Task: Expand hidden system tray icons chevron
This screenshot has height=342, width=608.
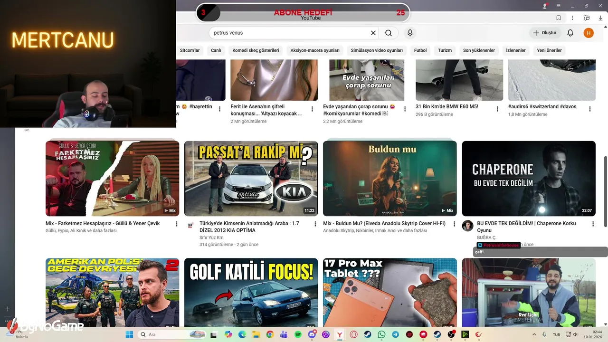Action: [x=534, y=334]
